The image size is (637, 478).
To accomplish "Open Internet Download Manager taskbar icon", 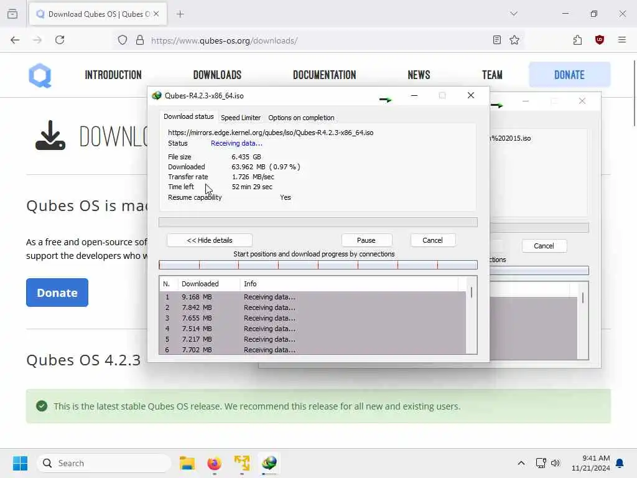I will pos(269,463).
